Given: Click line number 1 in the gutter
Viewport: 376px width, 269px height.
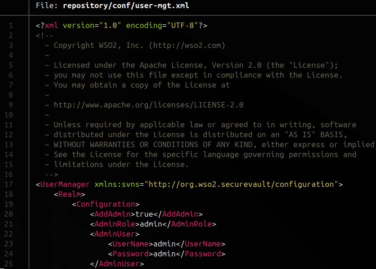Looking at the screenshot, I should click(x=11, y=25).
